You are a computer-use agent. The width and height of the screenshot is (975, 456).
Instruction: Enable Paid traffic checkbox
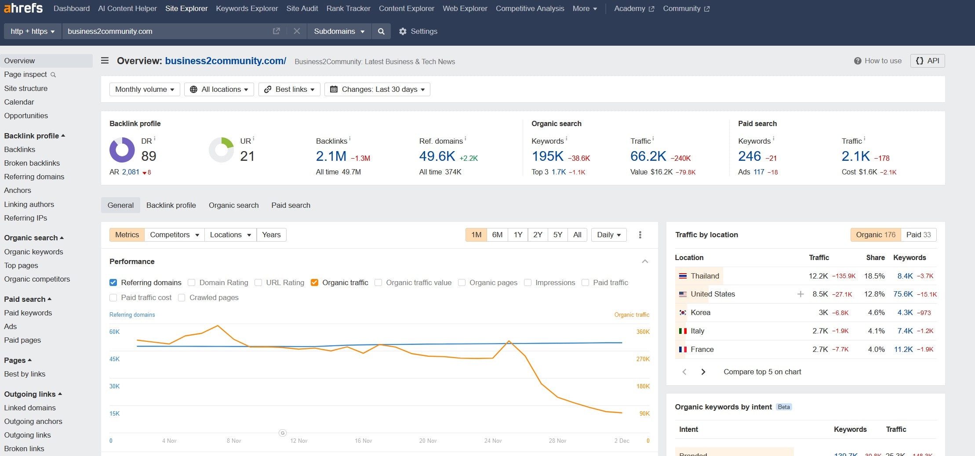pos(585,282)
